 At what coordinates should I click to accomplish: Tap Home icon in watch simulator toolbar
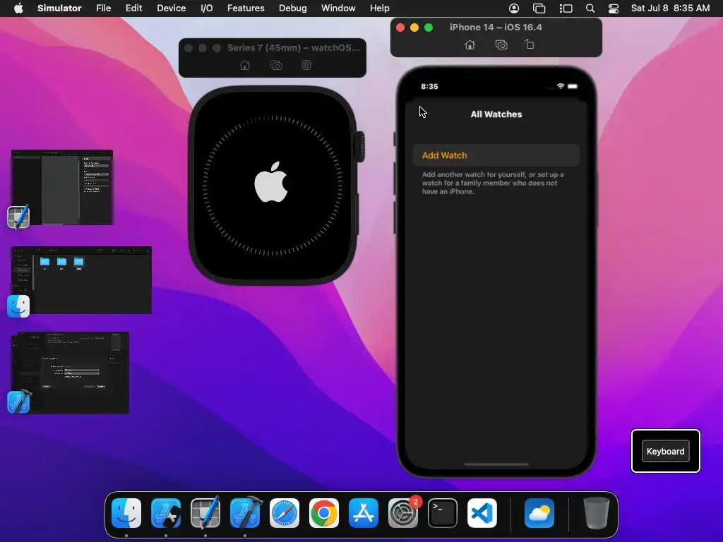[245, 66]
